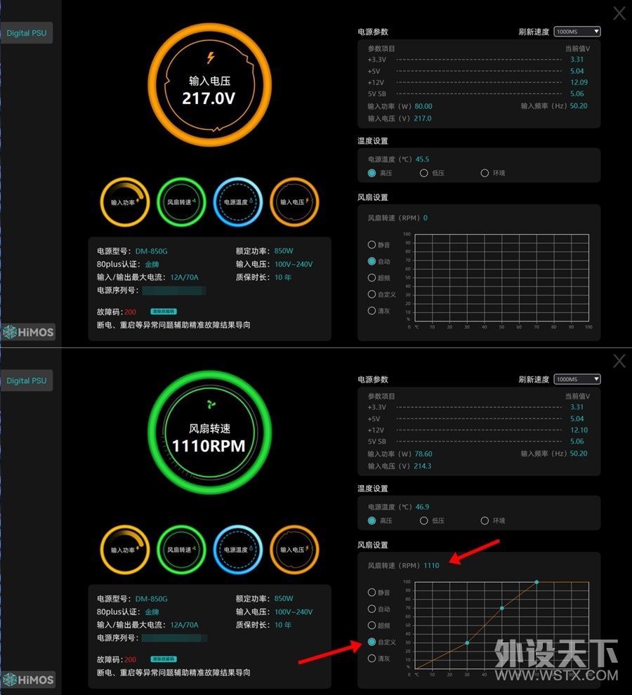
Task: Click the large 217.0V voltage dial
Action: point(209,85)
